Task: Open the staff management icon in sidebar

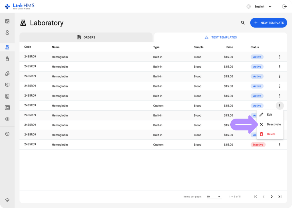Action: click(7, 73)
